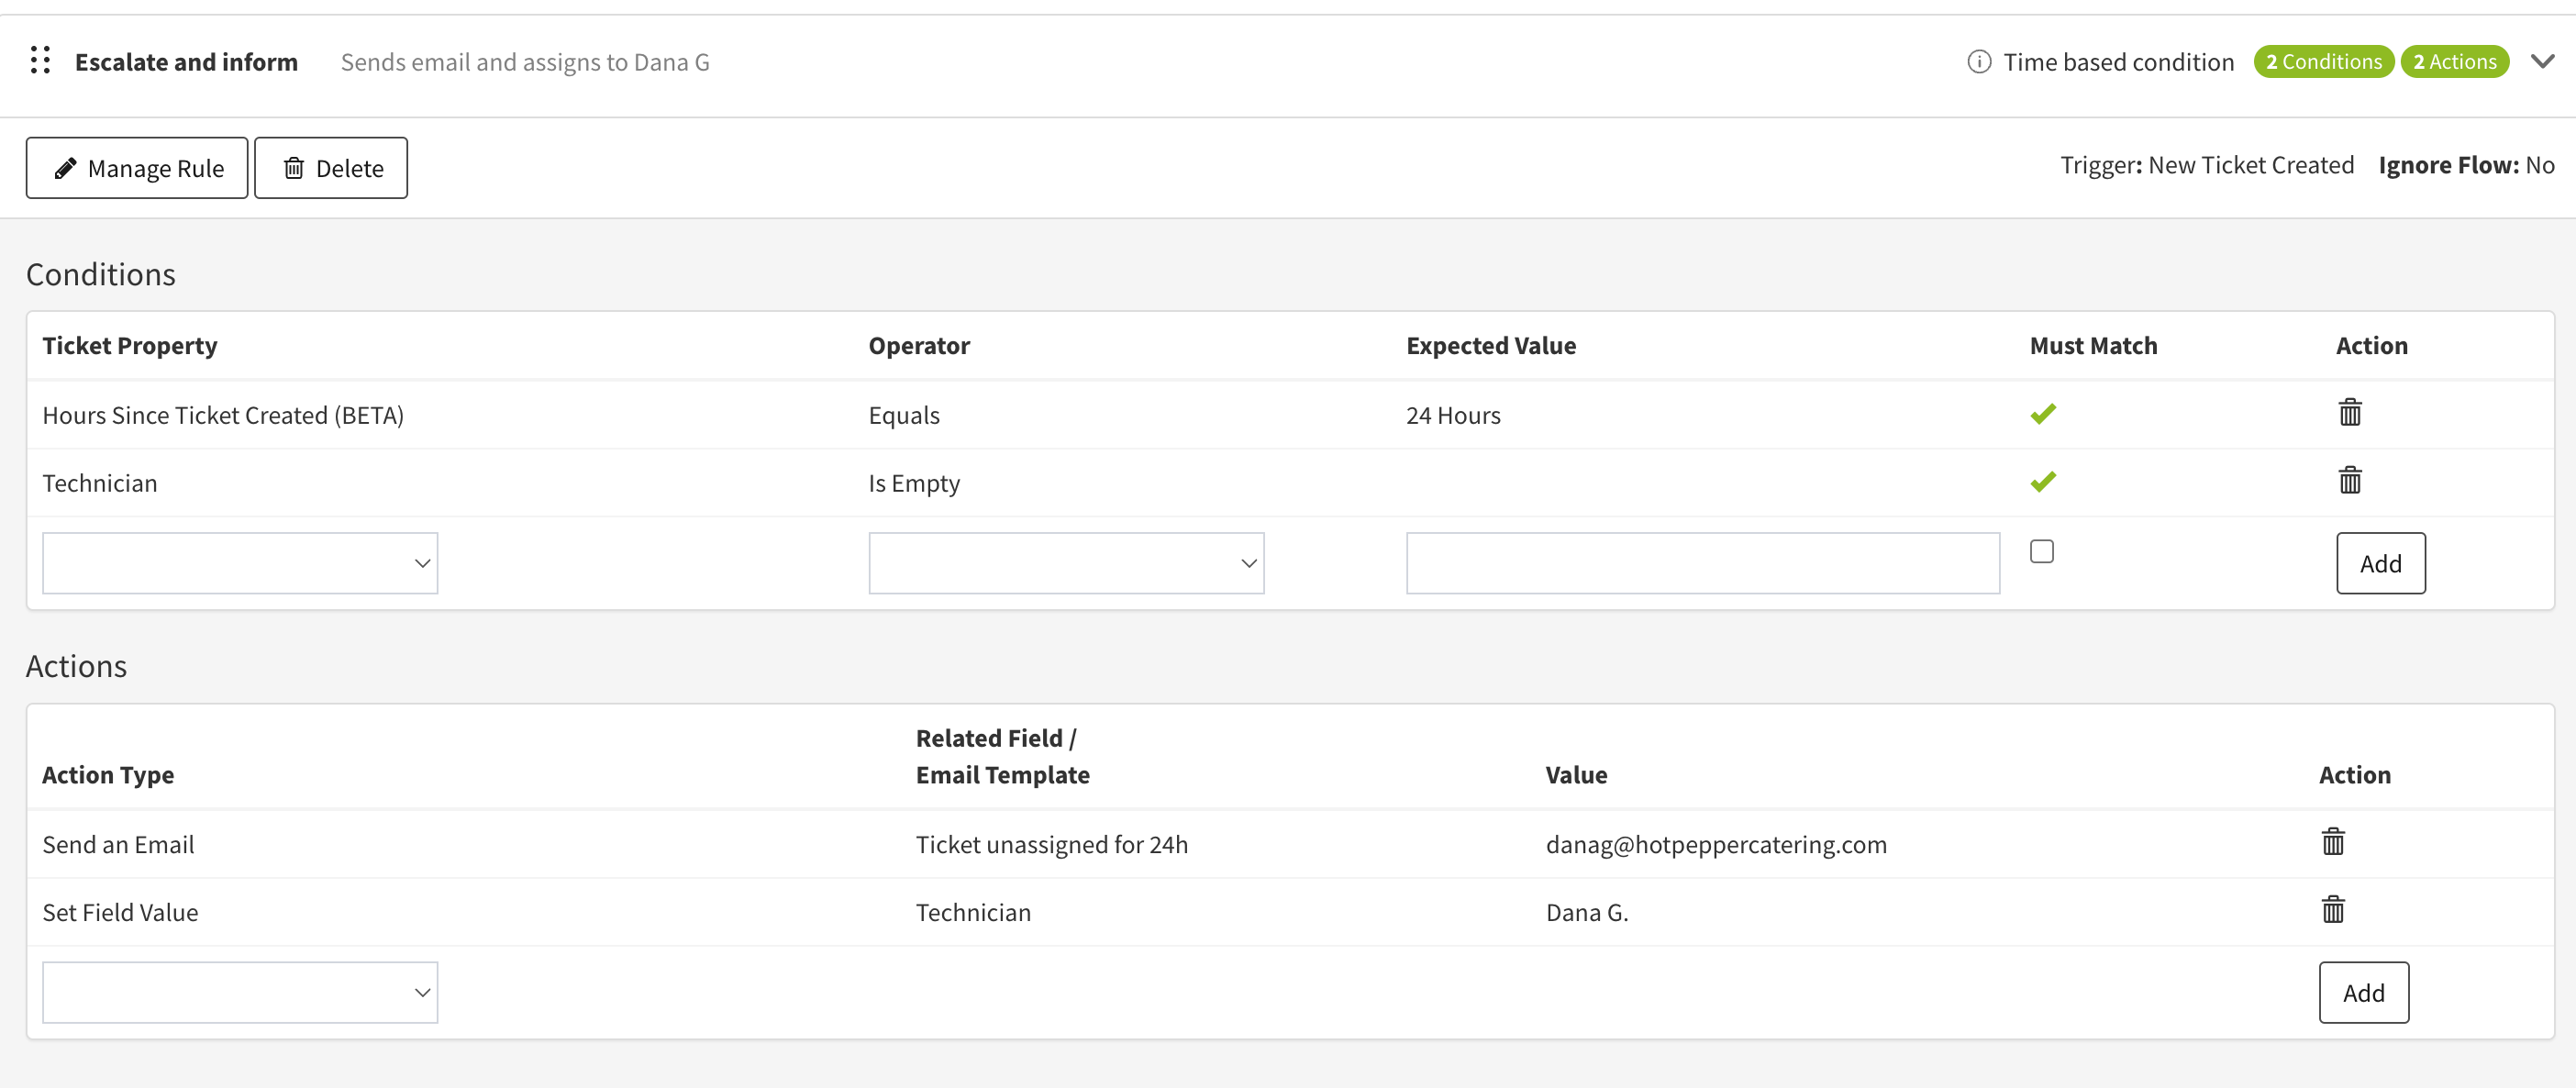Click the 2 Conditions badge
This screenshot has width=2576, height=1088.
(x=2323, y=62)
